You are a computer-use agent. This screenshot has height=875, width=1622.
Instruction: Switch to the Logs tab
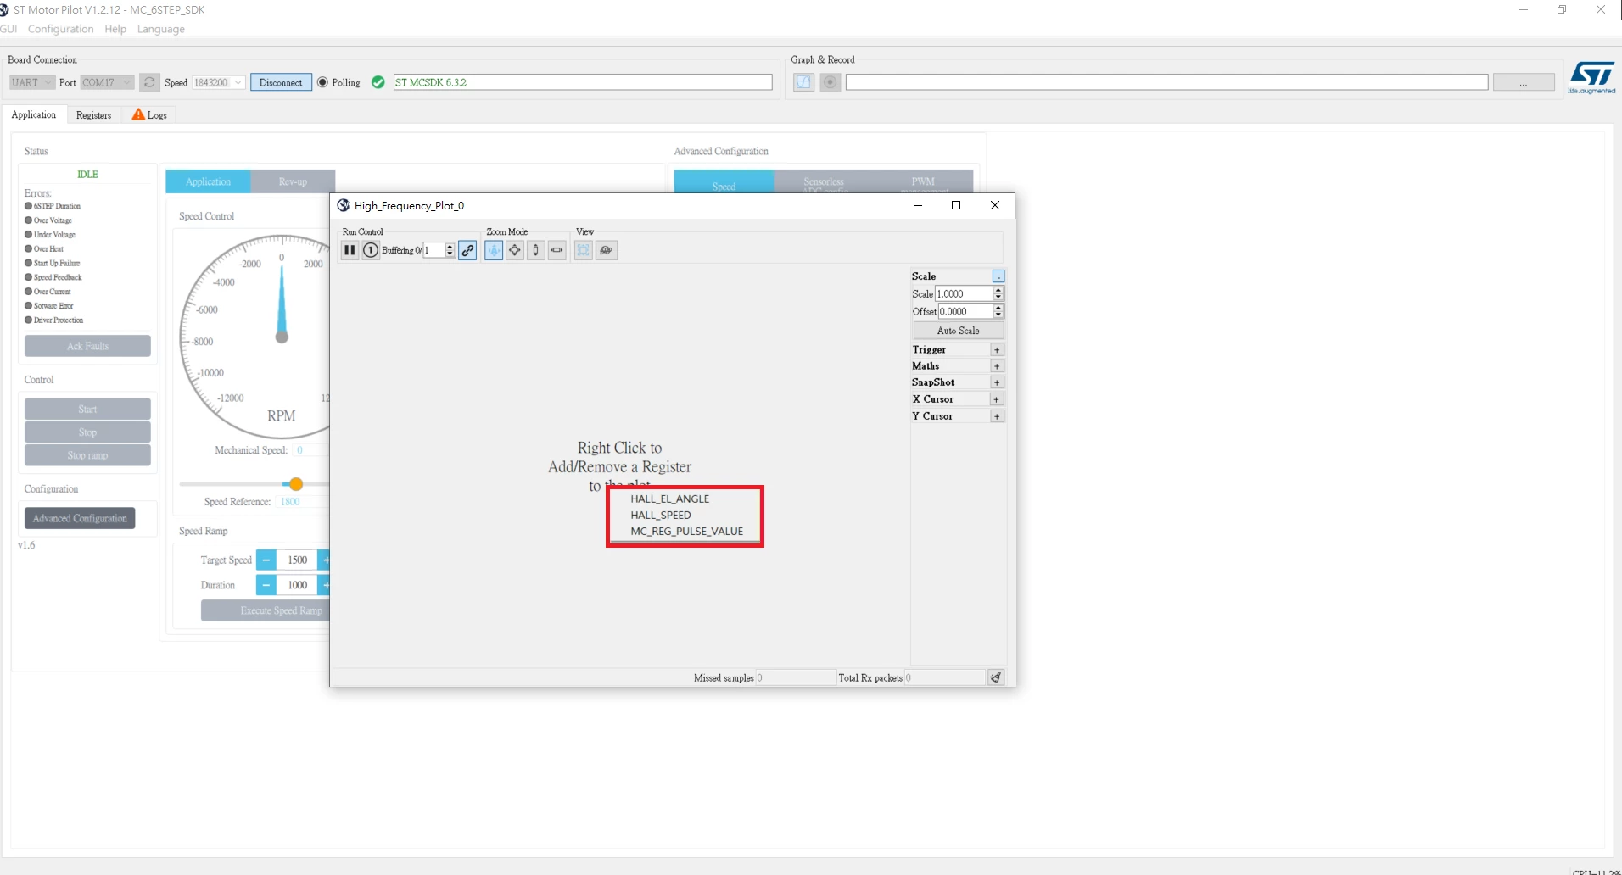[x=150, y=115]
